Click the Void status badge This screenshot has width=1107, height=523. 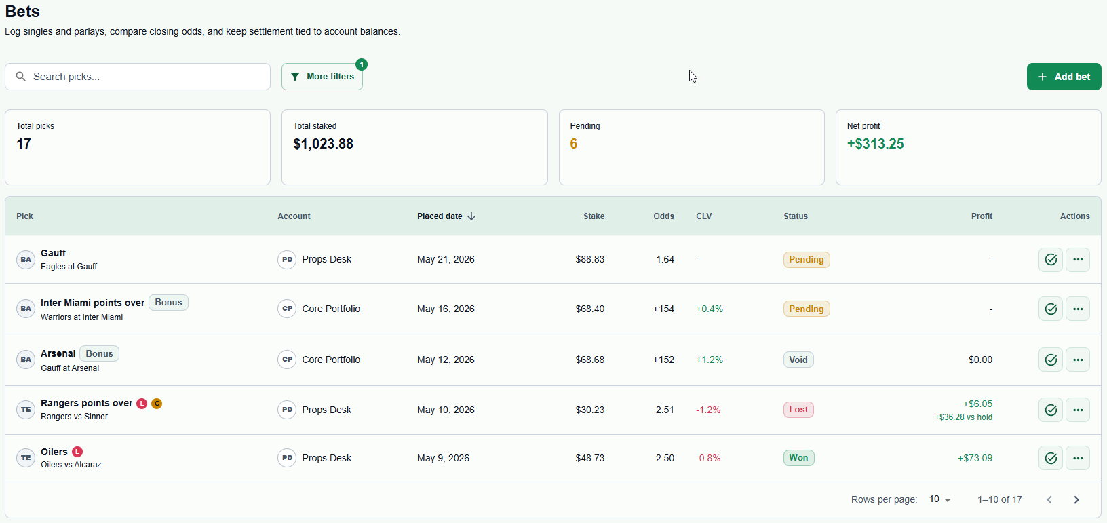[x=798, y=360]
